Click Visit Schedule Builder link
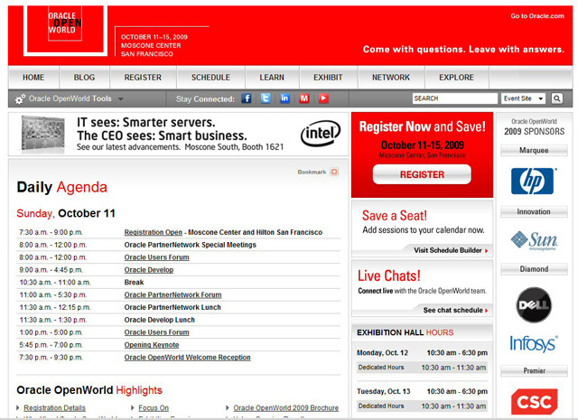 coord(451,250)
